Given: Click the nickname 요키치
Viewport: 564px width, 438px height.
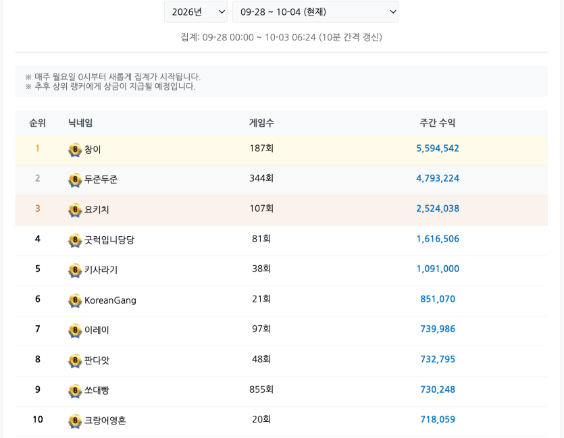Looking at the screenshot, I should (x=97, y=209).
